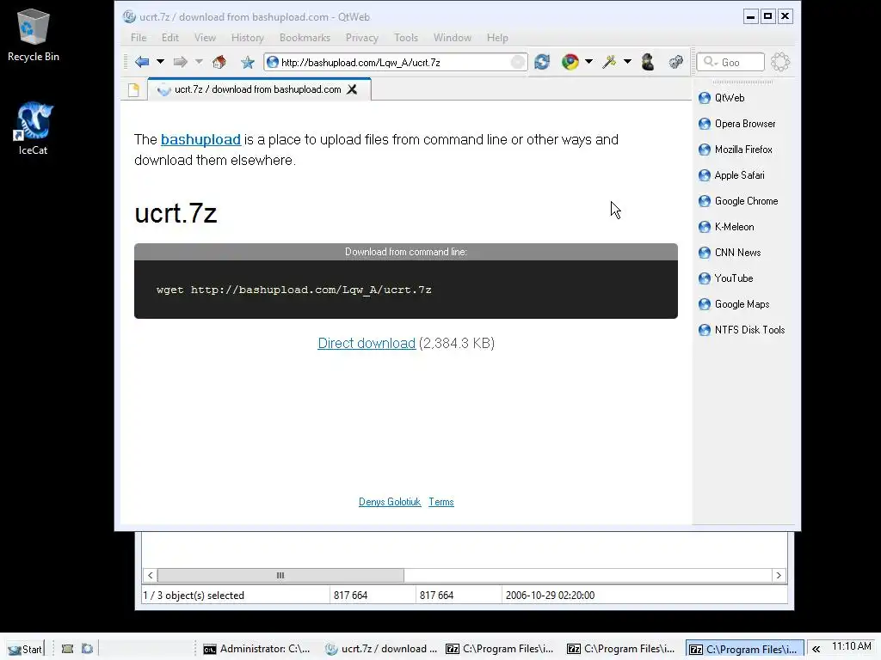This screenshot has width=881, height=660.
Task: Click the wget command text line
Action: click(294, 290)
